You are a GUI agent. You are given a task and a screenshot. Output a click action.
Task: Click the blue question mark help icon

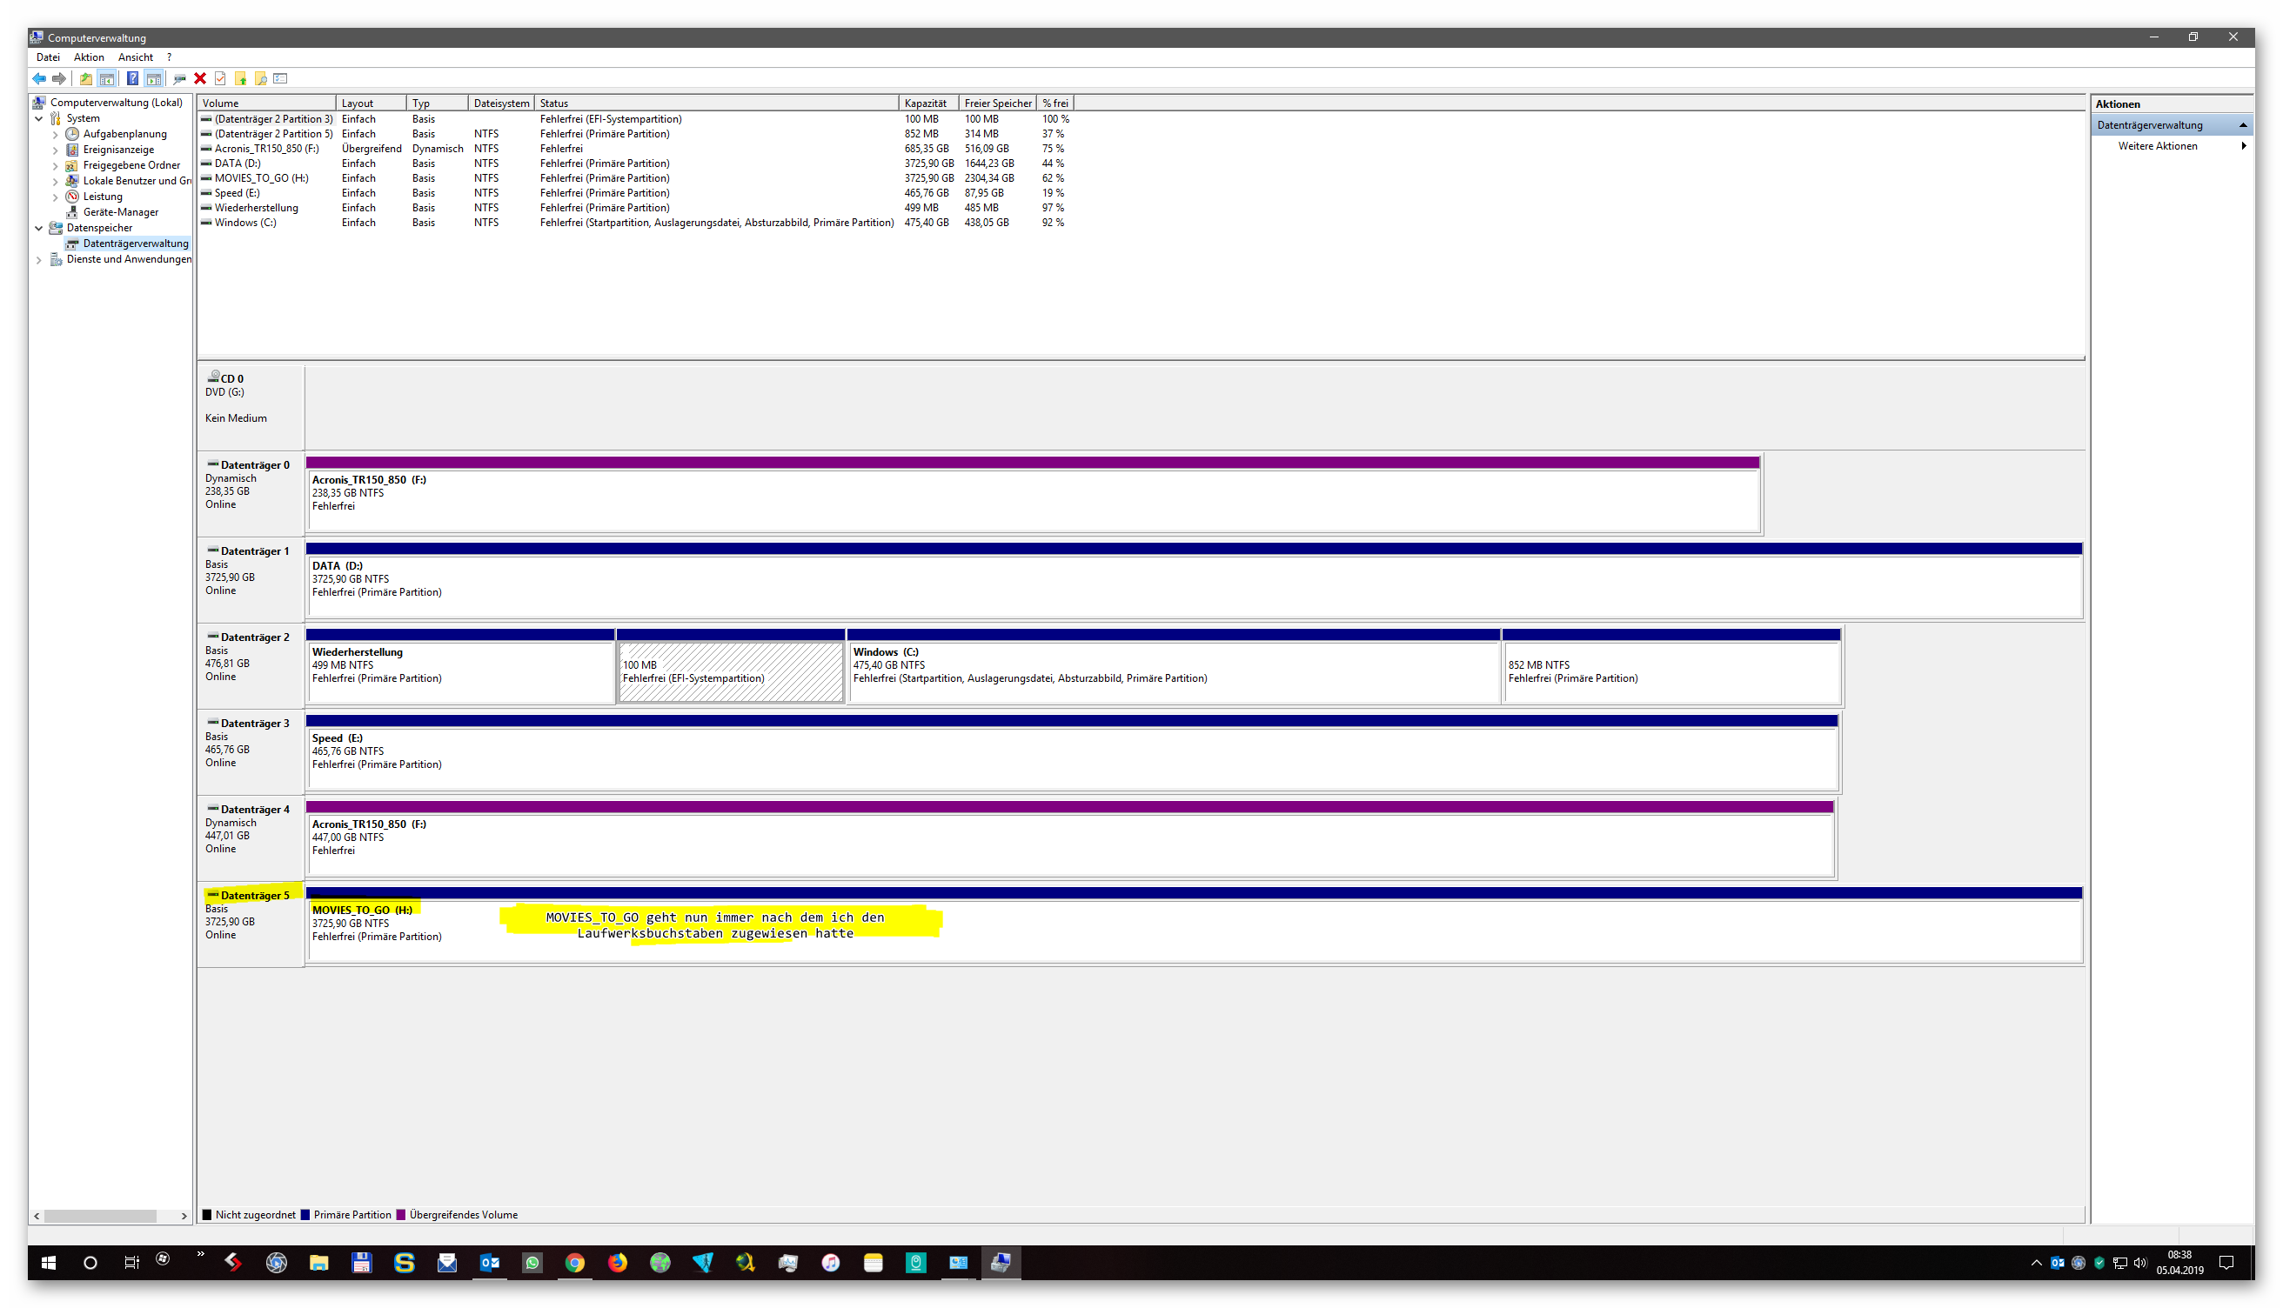(x=132, y=79)
